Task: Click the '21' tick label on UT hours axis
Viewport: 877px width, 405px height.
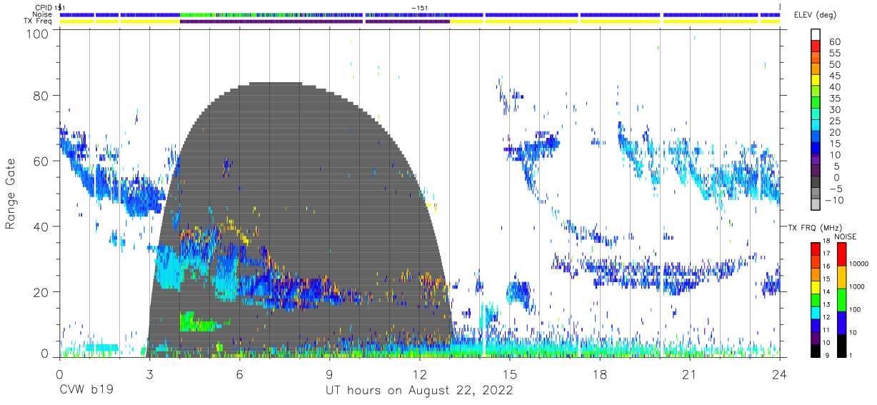Action: tap(689, 374)
